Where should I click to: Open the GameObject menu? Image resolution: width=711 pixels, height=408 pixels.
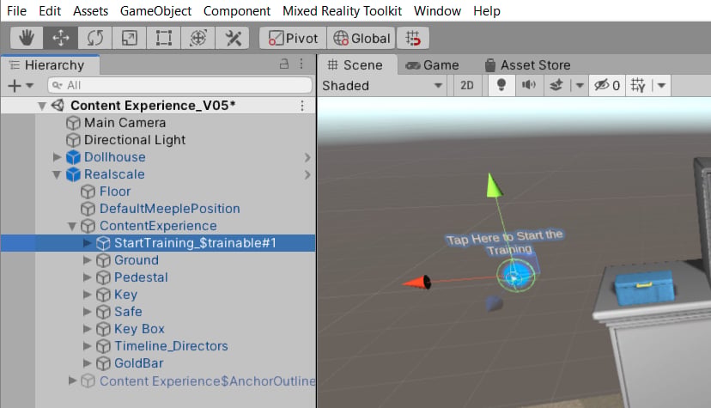pyautogui.click(x=155, y=11)
